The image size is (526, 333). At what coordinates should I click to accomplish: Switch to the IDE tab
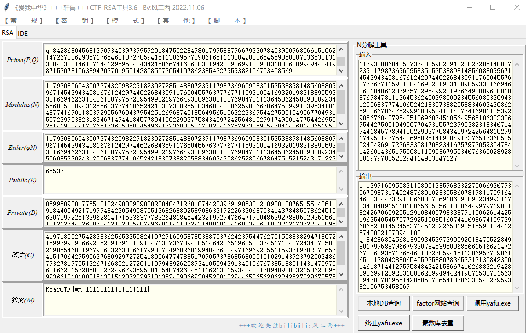[23, 33]
